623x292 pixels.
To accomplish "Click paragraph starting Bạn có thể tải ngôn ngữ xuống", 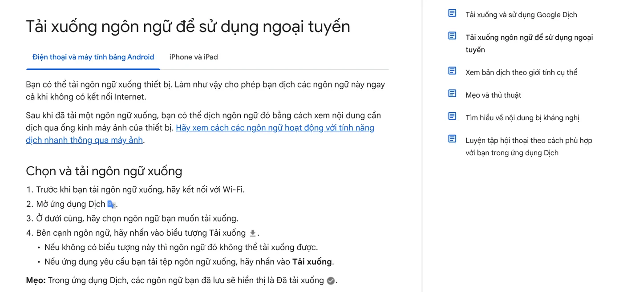I will pyautogui.click(x=206, y=91).
